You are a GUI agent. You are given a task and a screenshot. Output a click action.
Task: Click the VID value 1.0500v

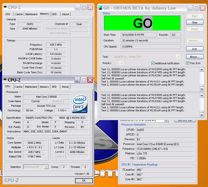coord(165,158)
